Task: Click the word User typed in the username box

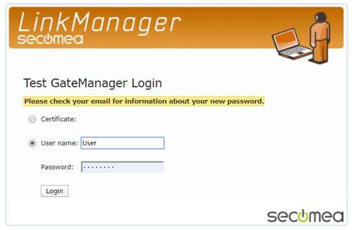Action: click(x=89, y=143)
